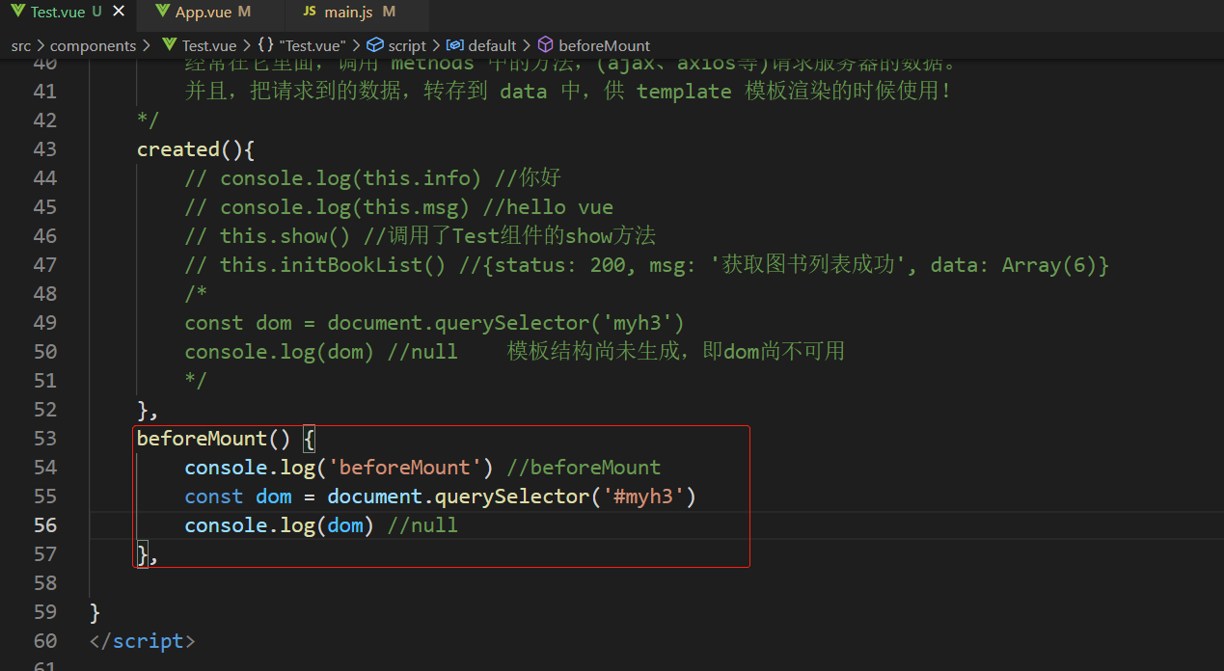Click line number 56 in the gutter
Viewport: 1224px width, 671px height.
(44, 525)
